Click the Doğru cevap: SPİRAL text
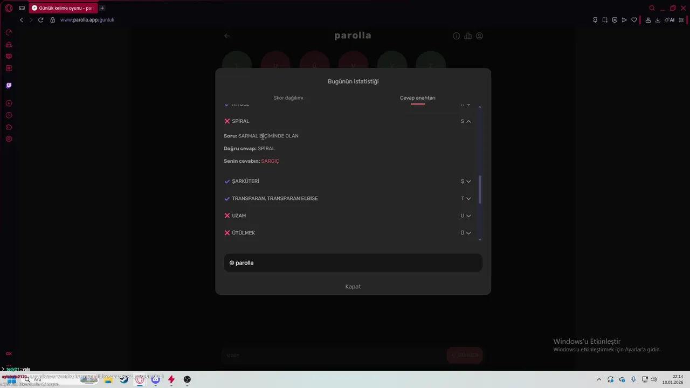690x388 pixels. pyautogui.click(x=249, y=149)
